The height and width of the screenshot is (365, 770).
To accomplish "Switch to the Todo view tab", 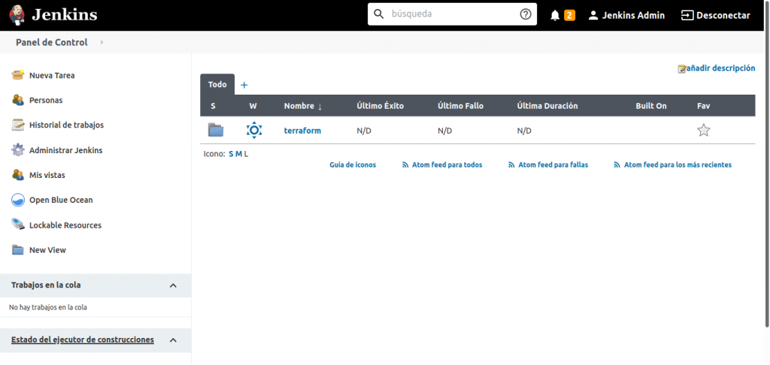I will [x=217, y=85].
